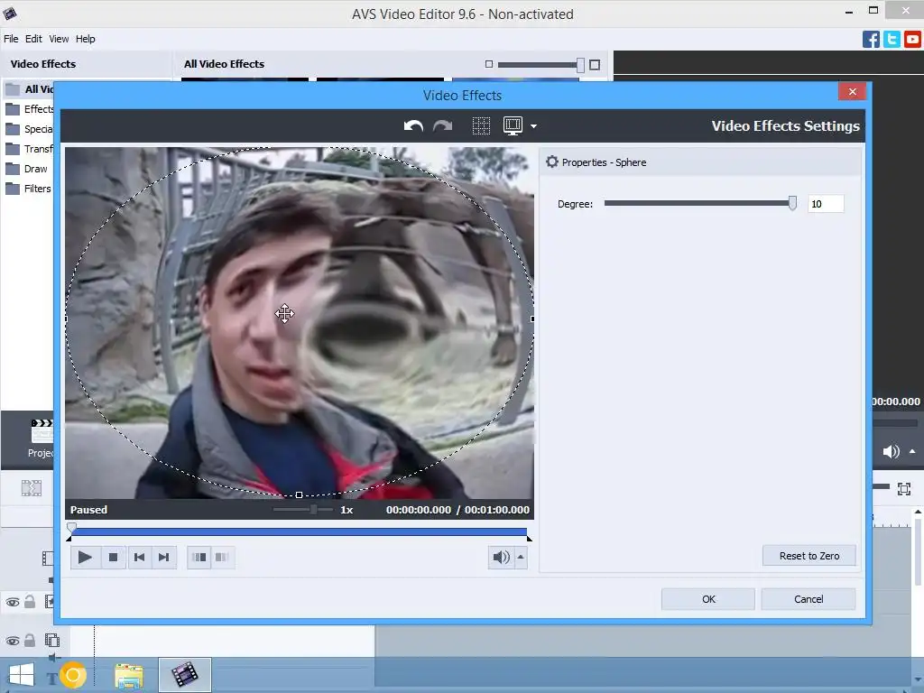Mute the dialog preview speaker

point(501,557)
